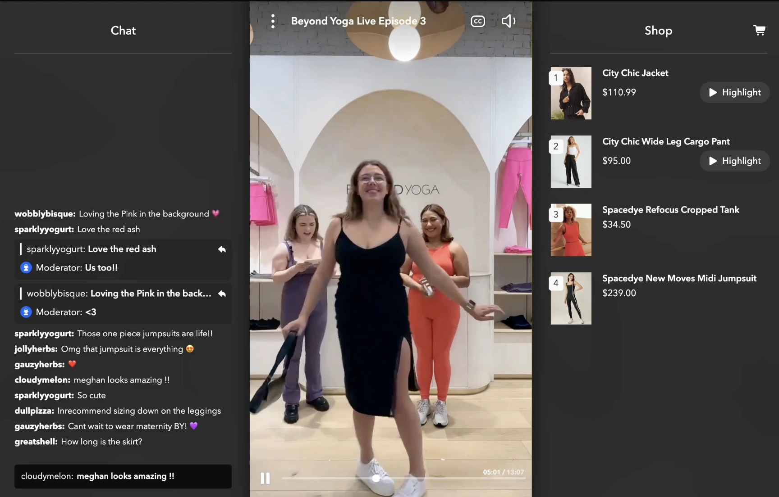Screen dimensions: 779x497
Task: Select the Spacedye New Moves Midi Jumpsuit title
Action: click(x=679, y=278)
